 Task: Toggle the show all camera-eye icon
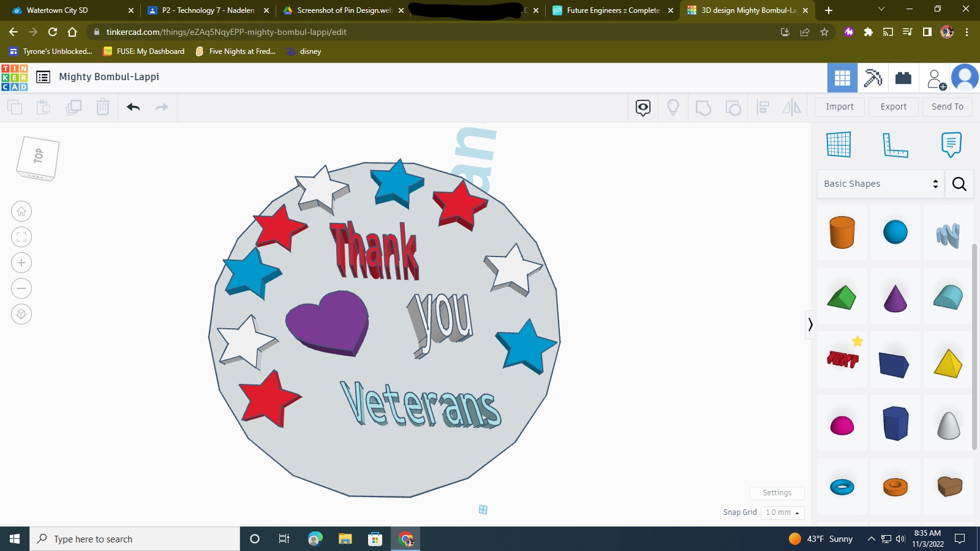pyautogui.click(x=643, y=108)
